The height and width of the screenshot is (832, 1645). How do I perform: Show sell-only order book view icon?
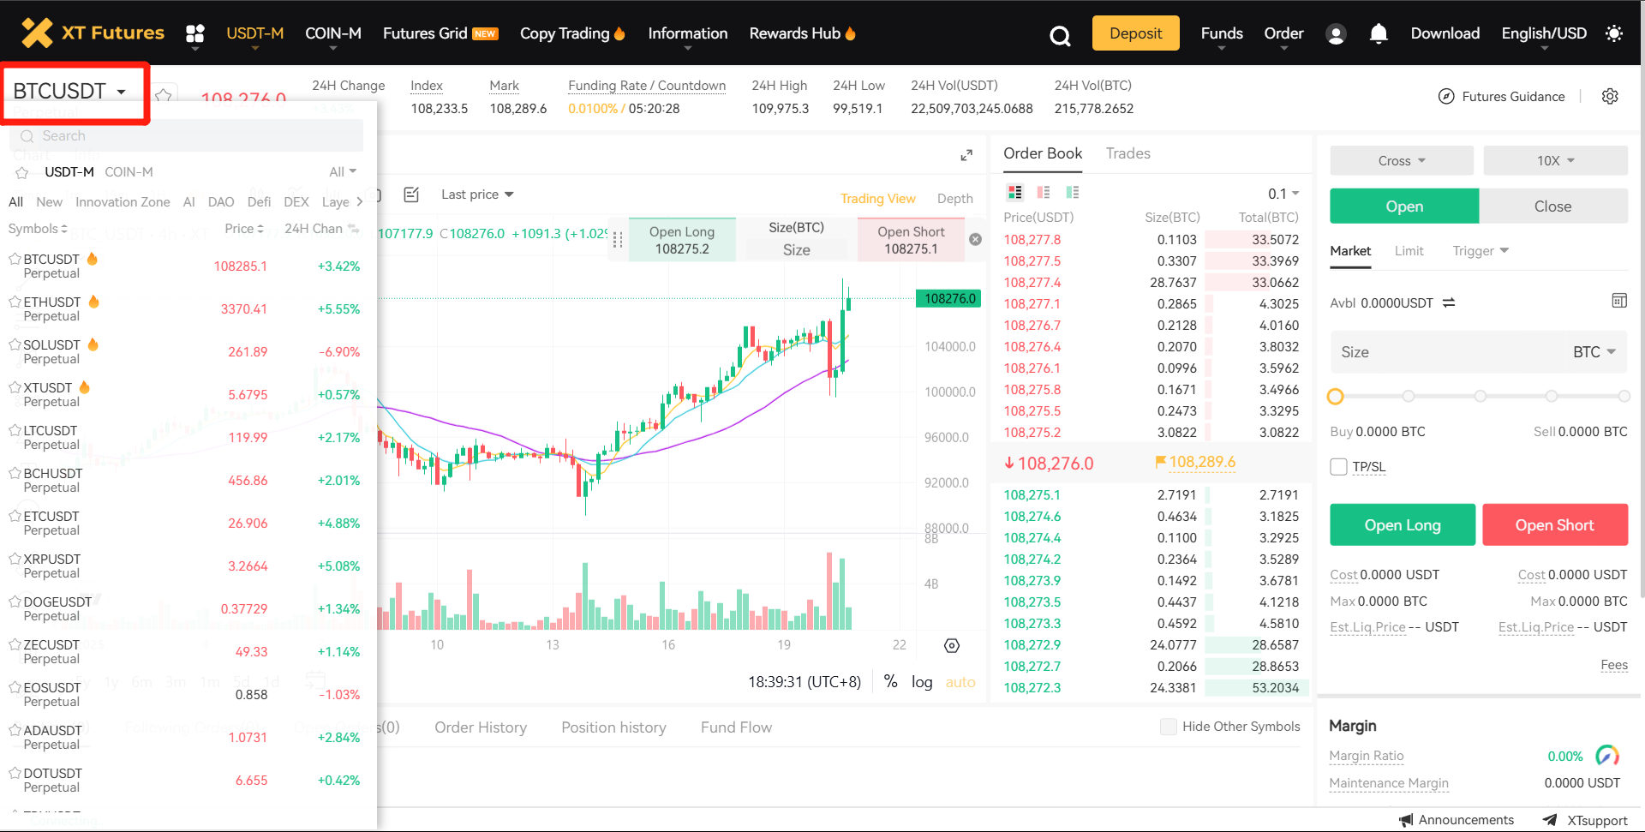click(1044, 192)
